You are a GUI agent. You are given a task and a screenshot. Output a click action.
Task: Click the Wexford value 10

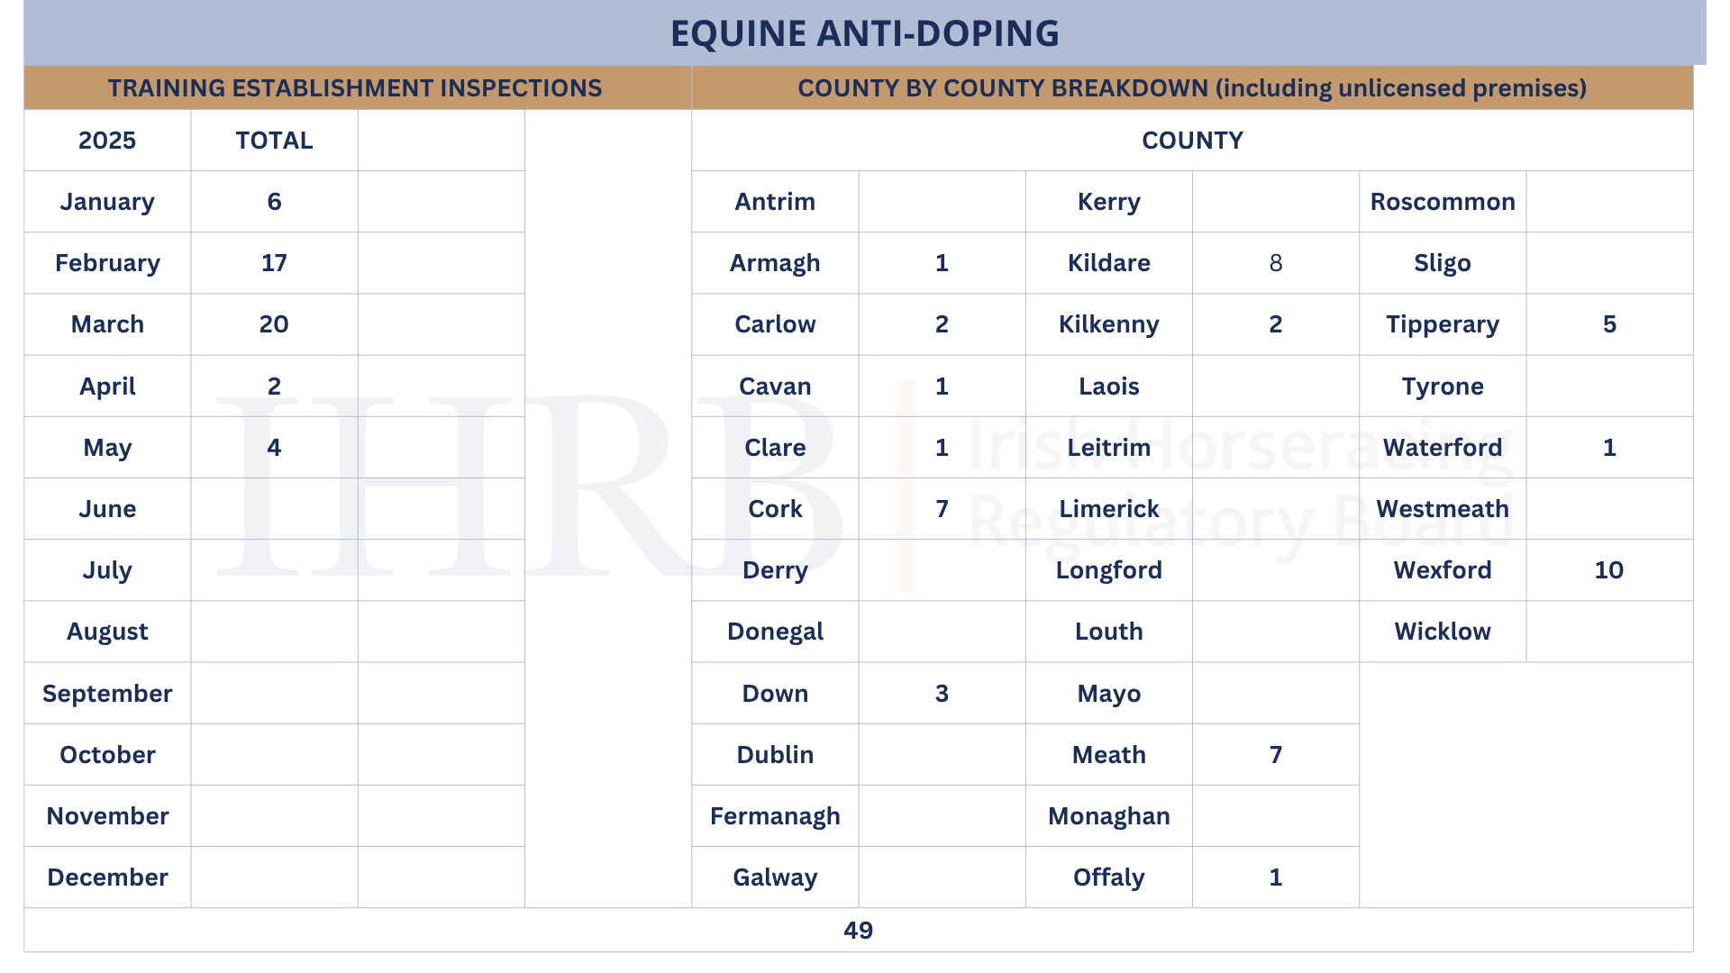[1609, 570]
